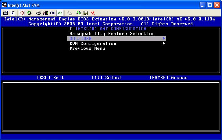The width and height of the screenshot is (222, 140).
Task: Click the keys icon in toolbar
Action: tap(39, 13)
